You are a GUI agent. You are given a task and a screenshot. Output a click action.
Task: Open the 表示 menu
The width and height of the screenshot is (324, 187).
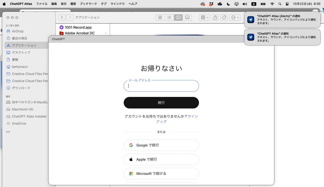click(63, 4)
